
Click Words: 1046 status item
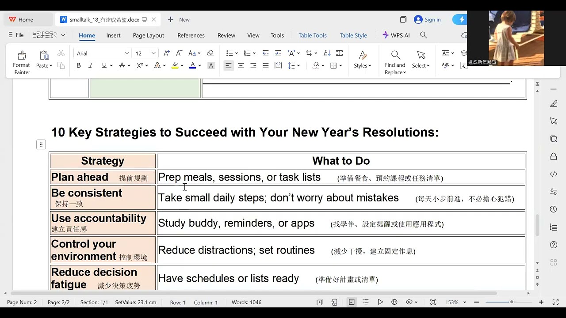tap(246, 303)
